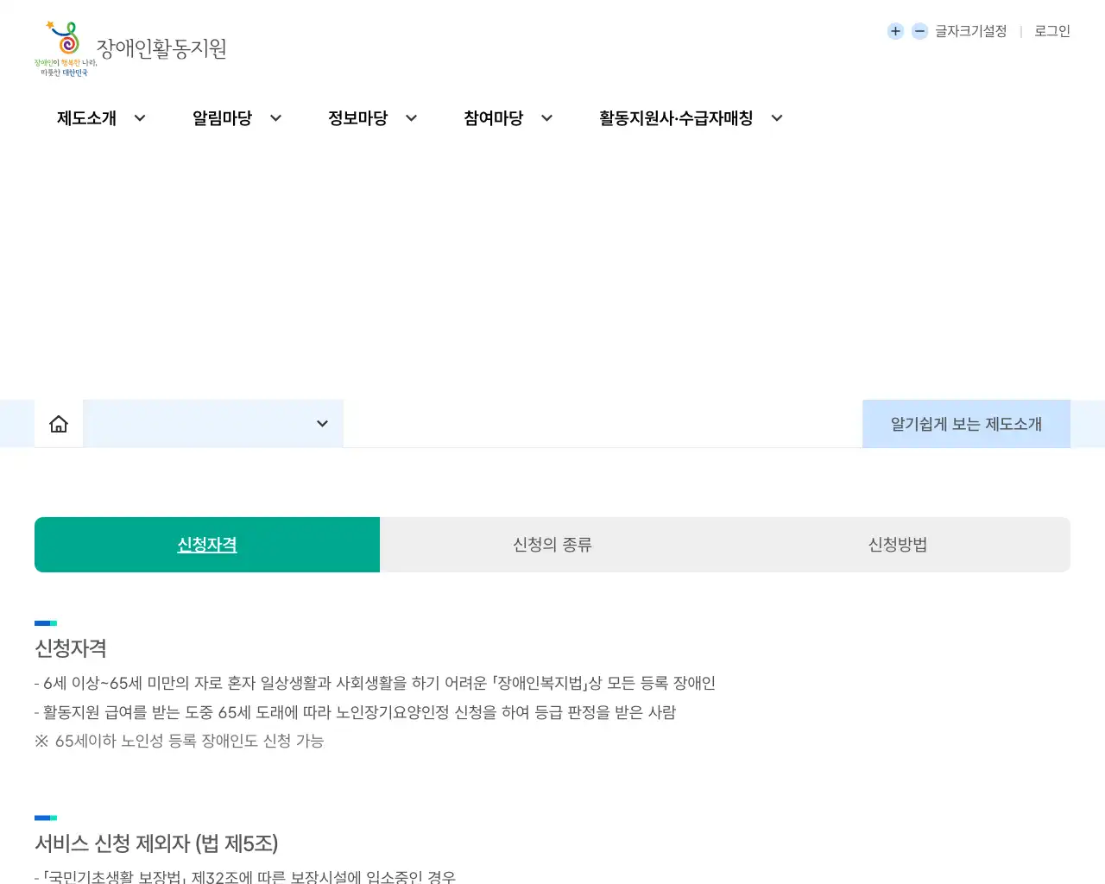Expand the 참여마당 menu chevron
Viewport: 1105px width, 884px height.
pos(546,118)
